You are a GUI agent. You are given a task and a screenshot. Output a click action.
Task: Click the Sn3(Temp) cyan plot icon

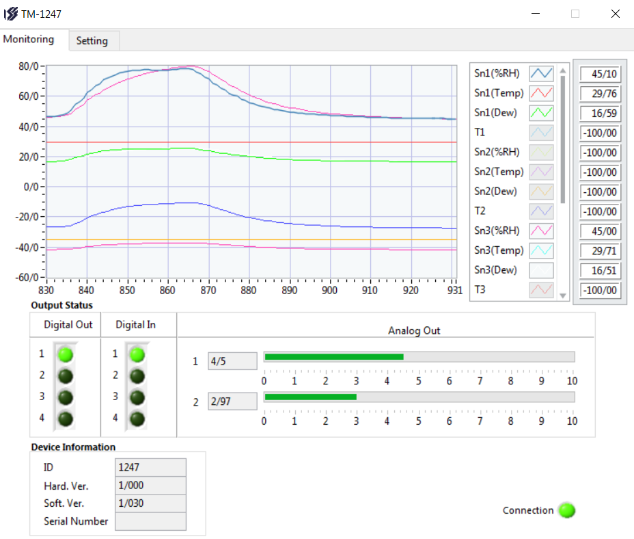pyautogui.click(x=541, y=250)
